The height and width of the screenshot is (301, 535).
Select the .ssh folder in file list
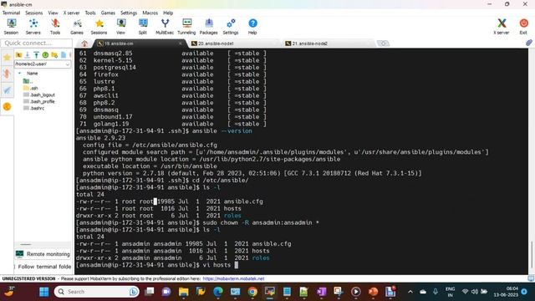[x=30, y=88]
